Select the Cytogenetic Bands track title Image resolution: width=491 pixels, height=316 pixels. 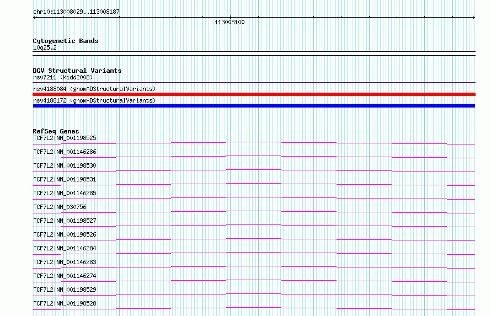tap(66, 41)
